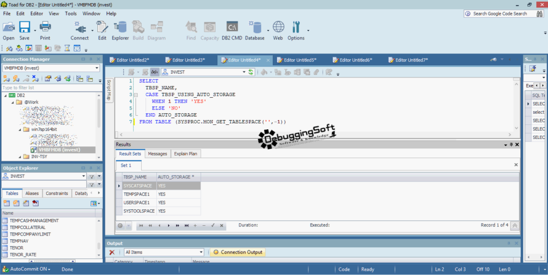The width and height of the screenshot is (548, 275).
Task: Open the Explorer tool
Action: coord(120,30)
